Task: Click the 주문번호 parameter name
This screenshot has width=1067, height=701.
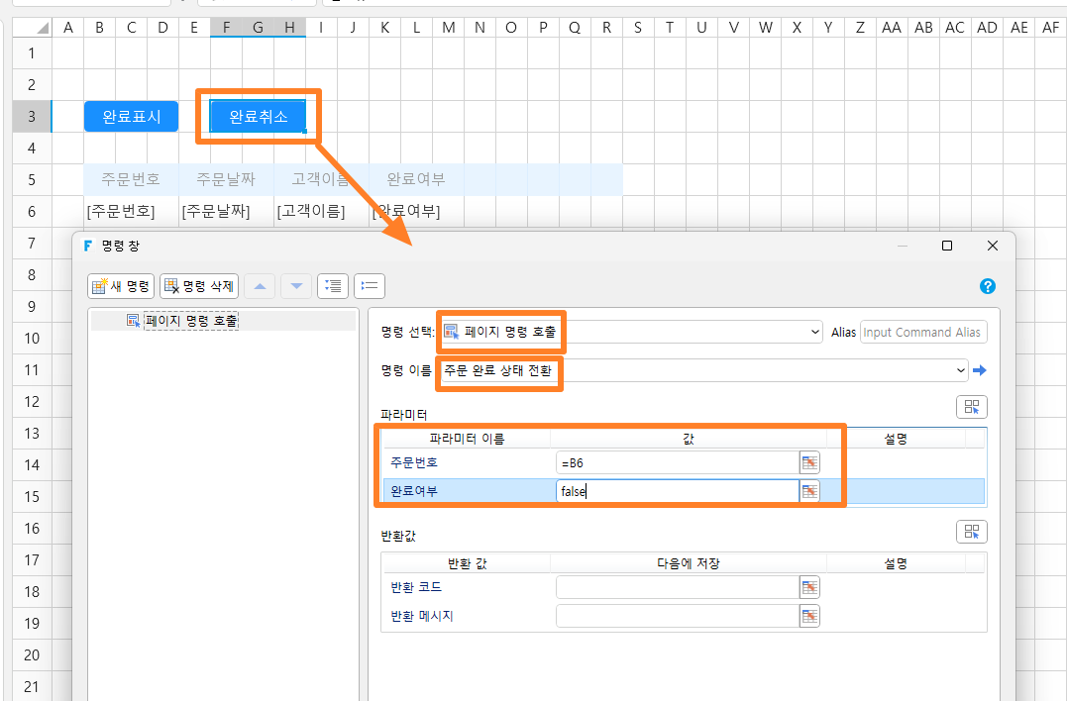Action: click(414, 463)
